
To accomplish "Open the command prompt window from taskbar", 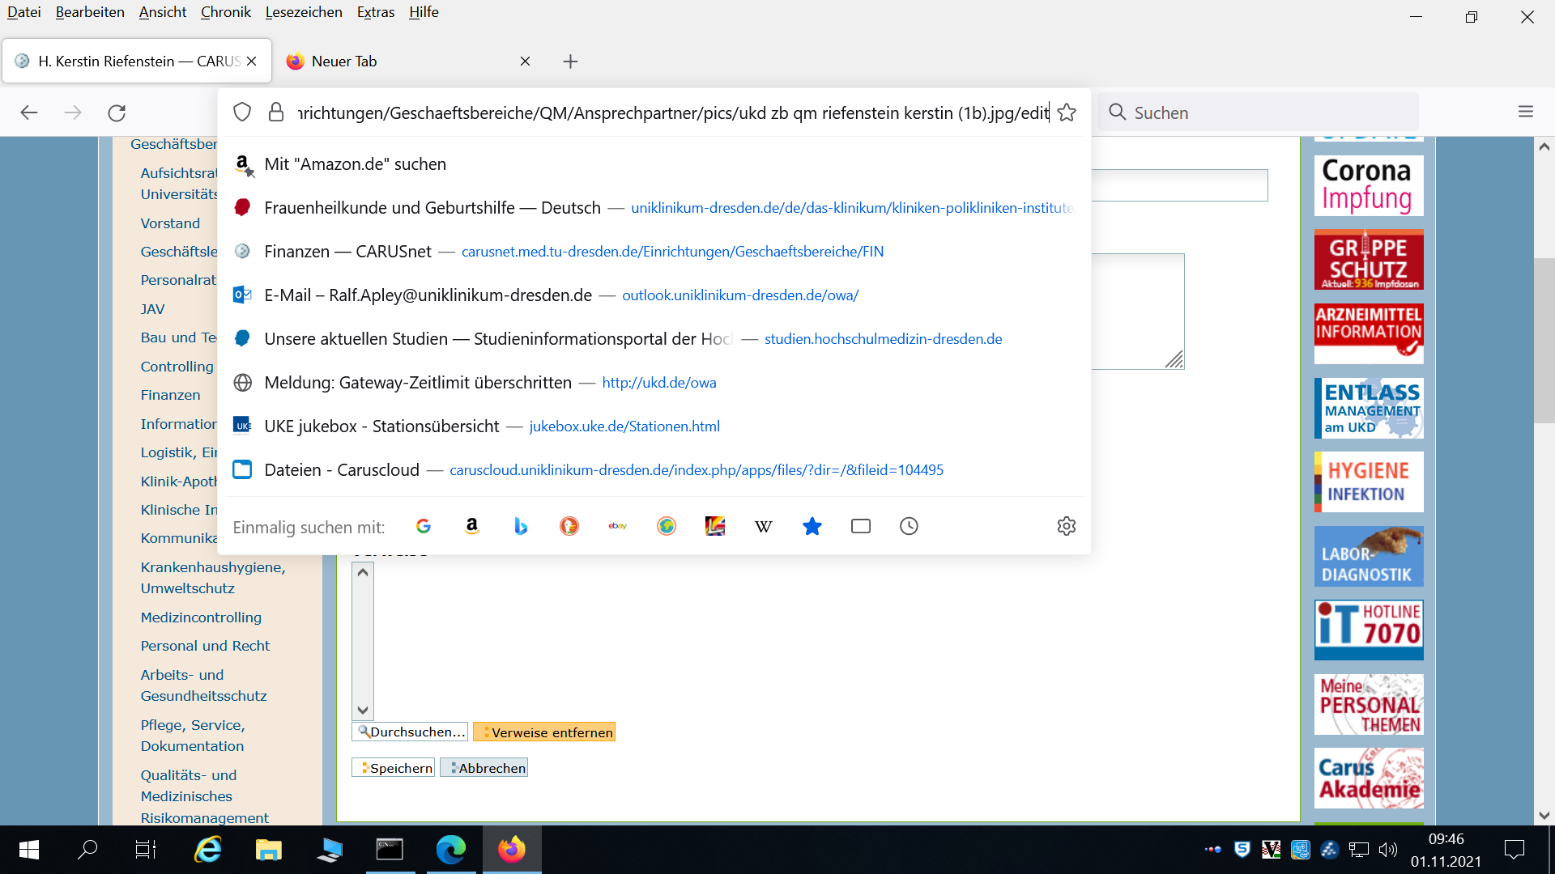I will click(x=390, y=850).
